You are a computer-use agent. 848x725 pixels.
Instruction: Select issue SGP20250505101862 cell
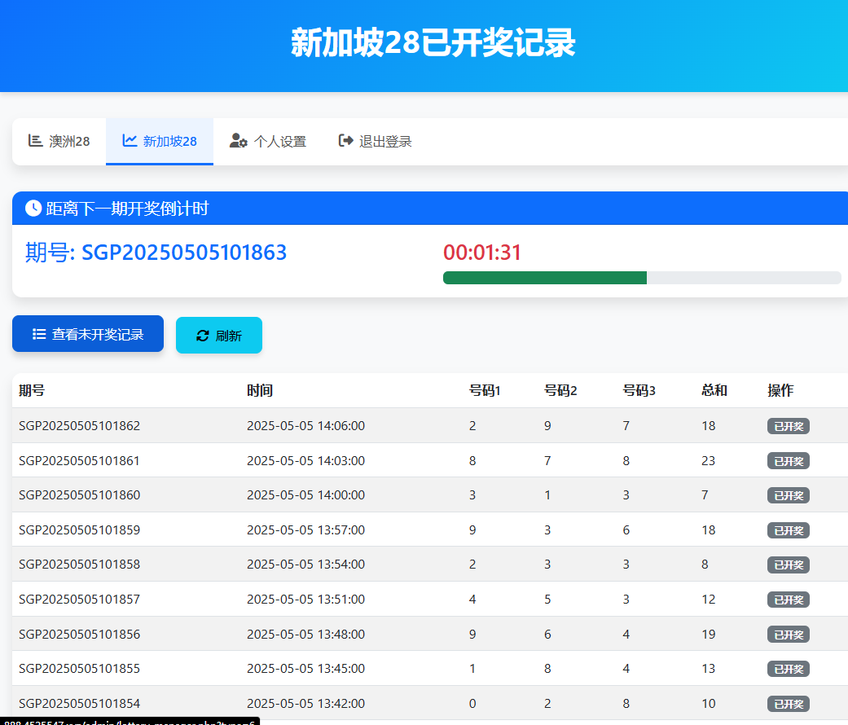tap(80, 425)
